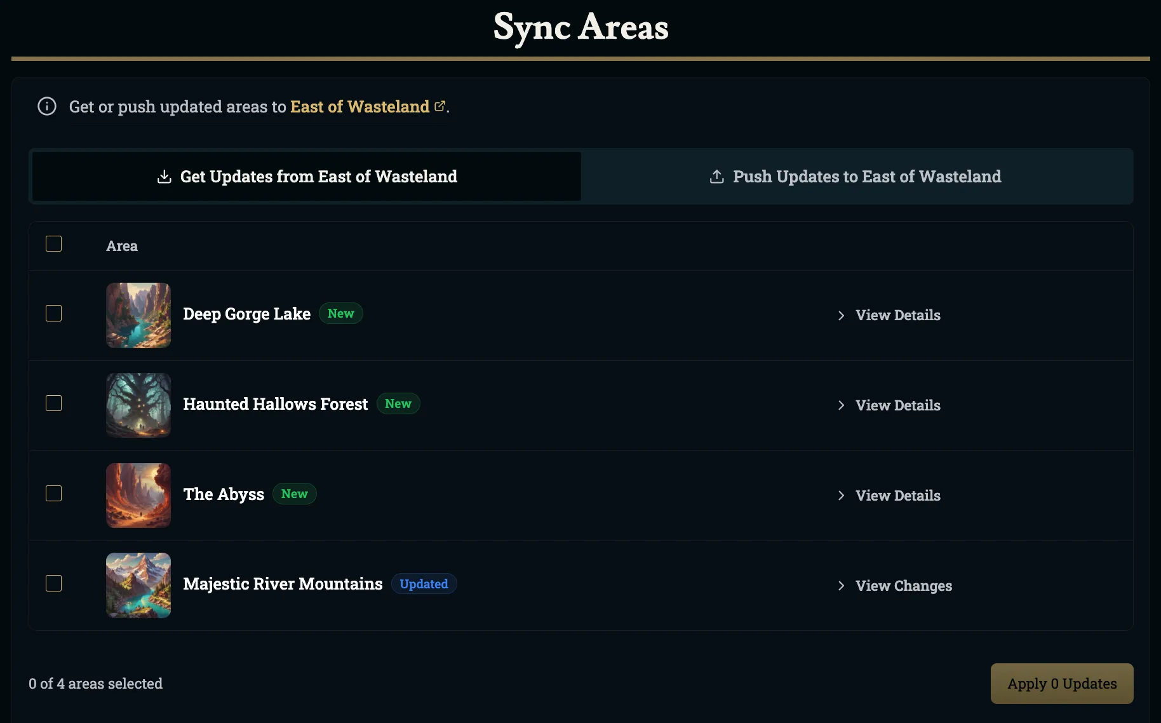Viewport: 1161px width, 723px height.
Task: Click the Apply 0 Updates button
Action: (1061, 683)
